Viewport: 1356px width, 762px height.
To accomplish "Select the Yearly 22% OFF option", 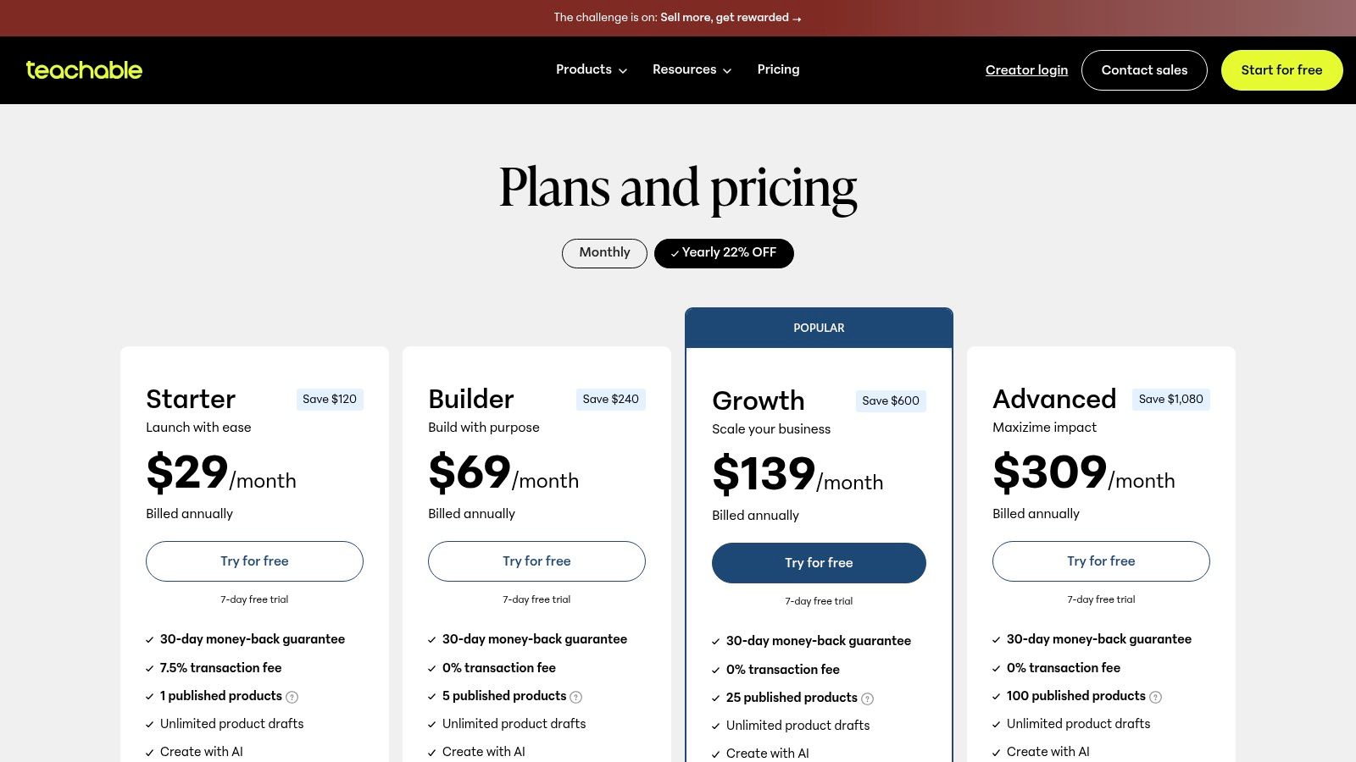I will click(x=724, y=252).
